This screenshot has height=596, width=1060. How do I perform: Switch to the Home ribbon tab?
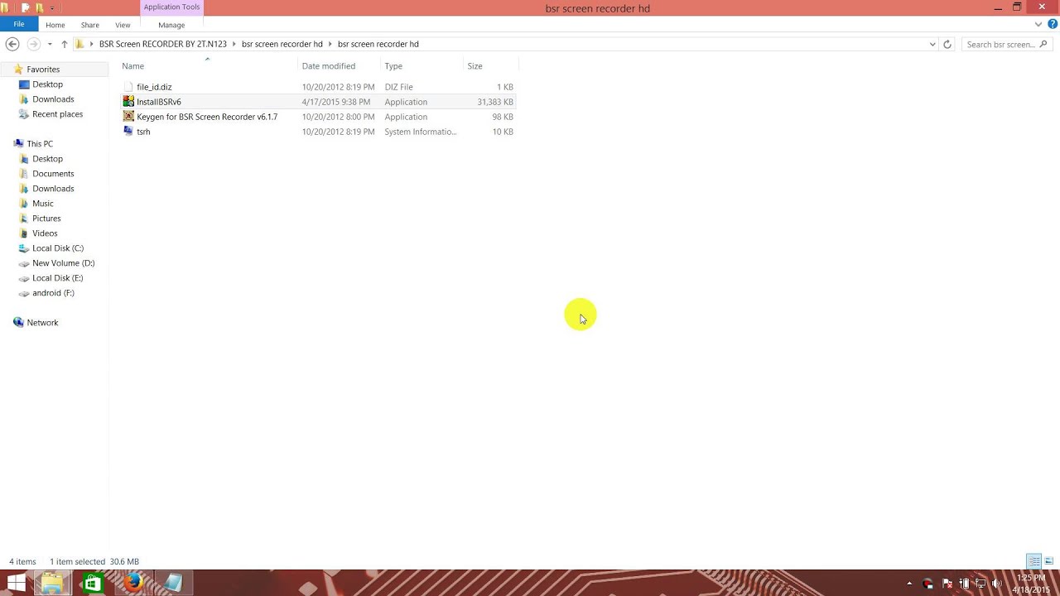point(55,25)
